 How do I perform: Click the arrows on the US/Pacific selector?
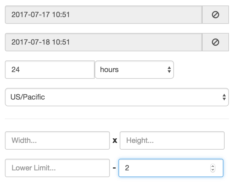click(x=224, y=97)
